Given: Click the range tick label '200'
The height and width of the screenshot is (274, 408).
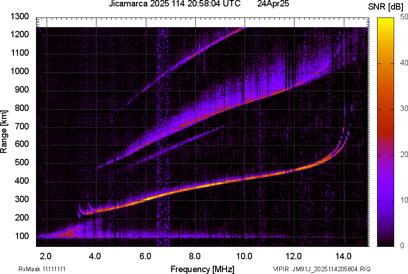Looking at the screenshot, I should [x=22, y=217].
